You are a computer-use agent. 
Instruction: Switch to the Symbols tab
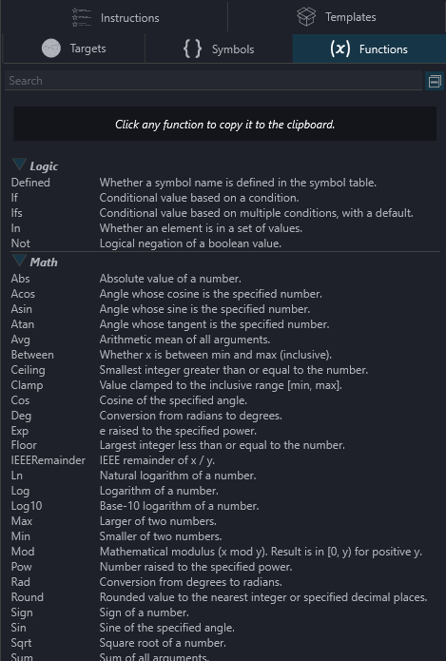pos(219,49)
